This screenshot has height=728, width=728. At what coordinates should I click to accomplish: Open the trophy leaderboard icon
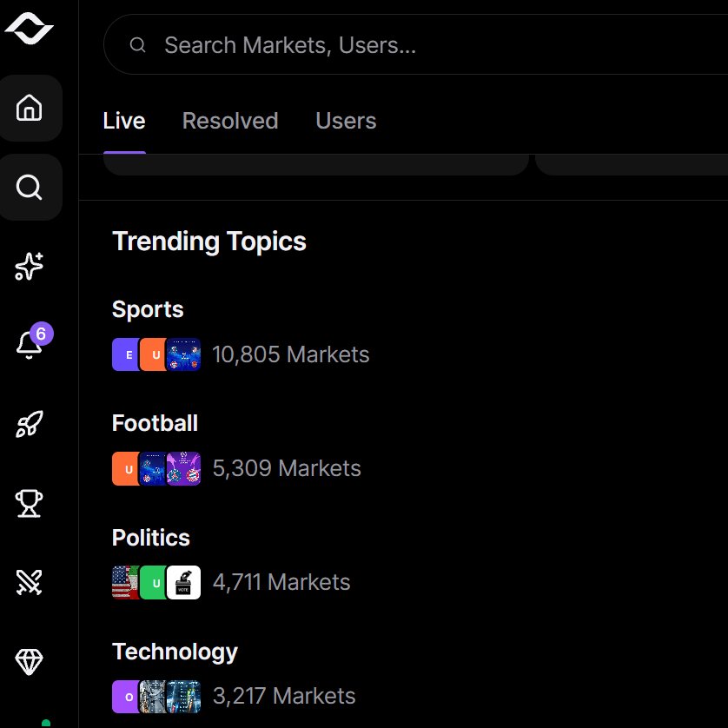(x=30, y=503)
